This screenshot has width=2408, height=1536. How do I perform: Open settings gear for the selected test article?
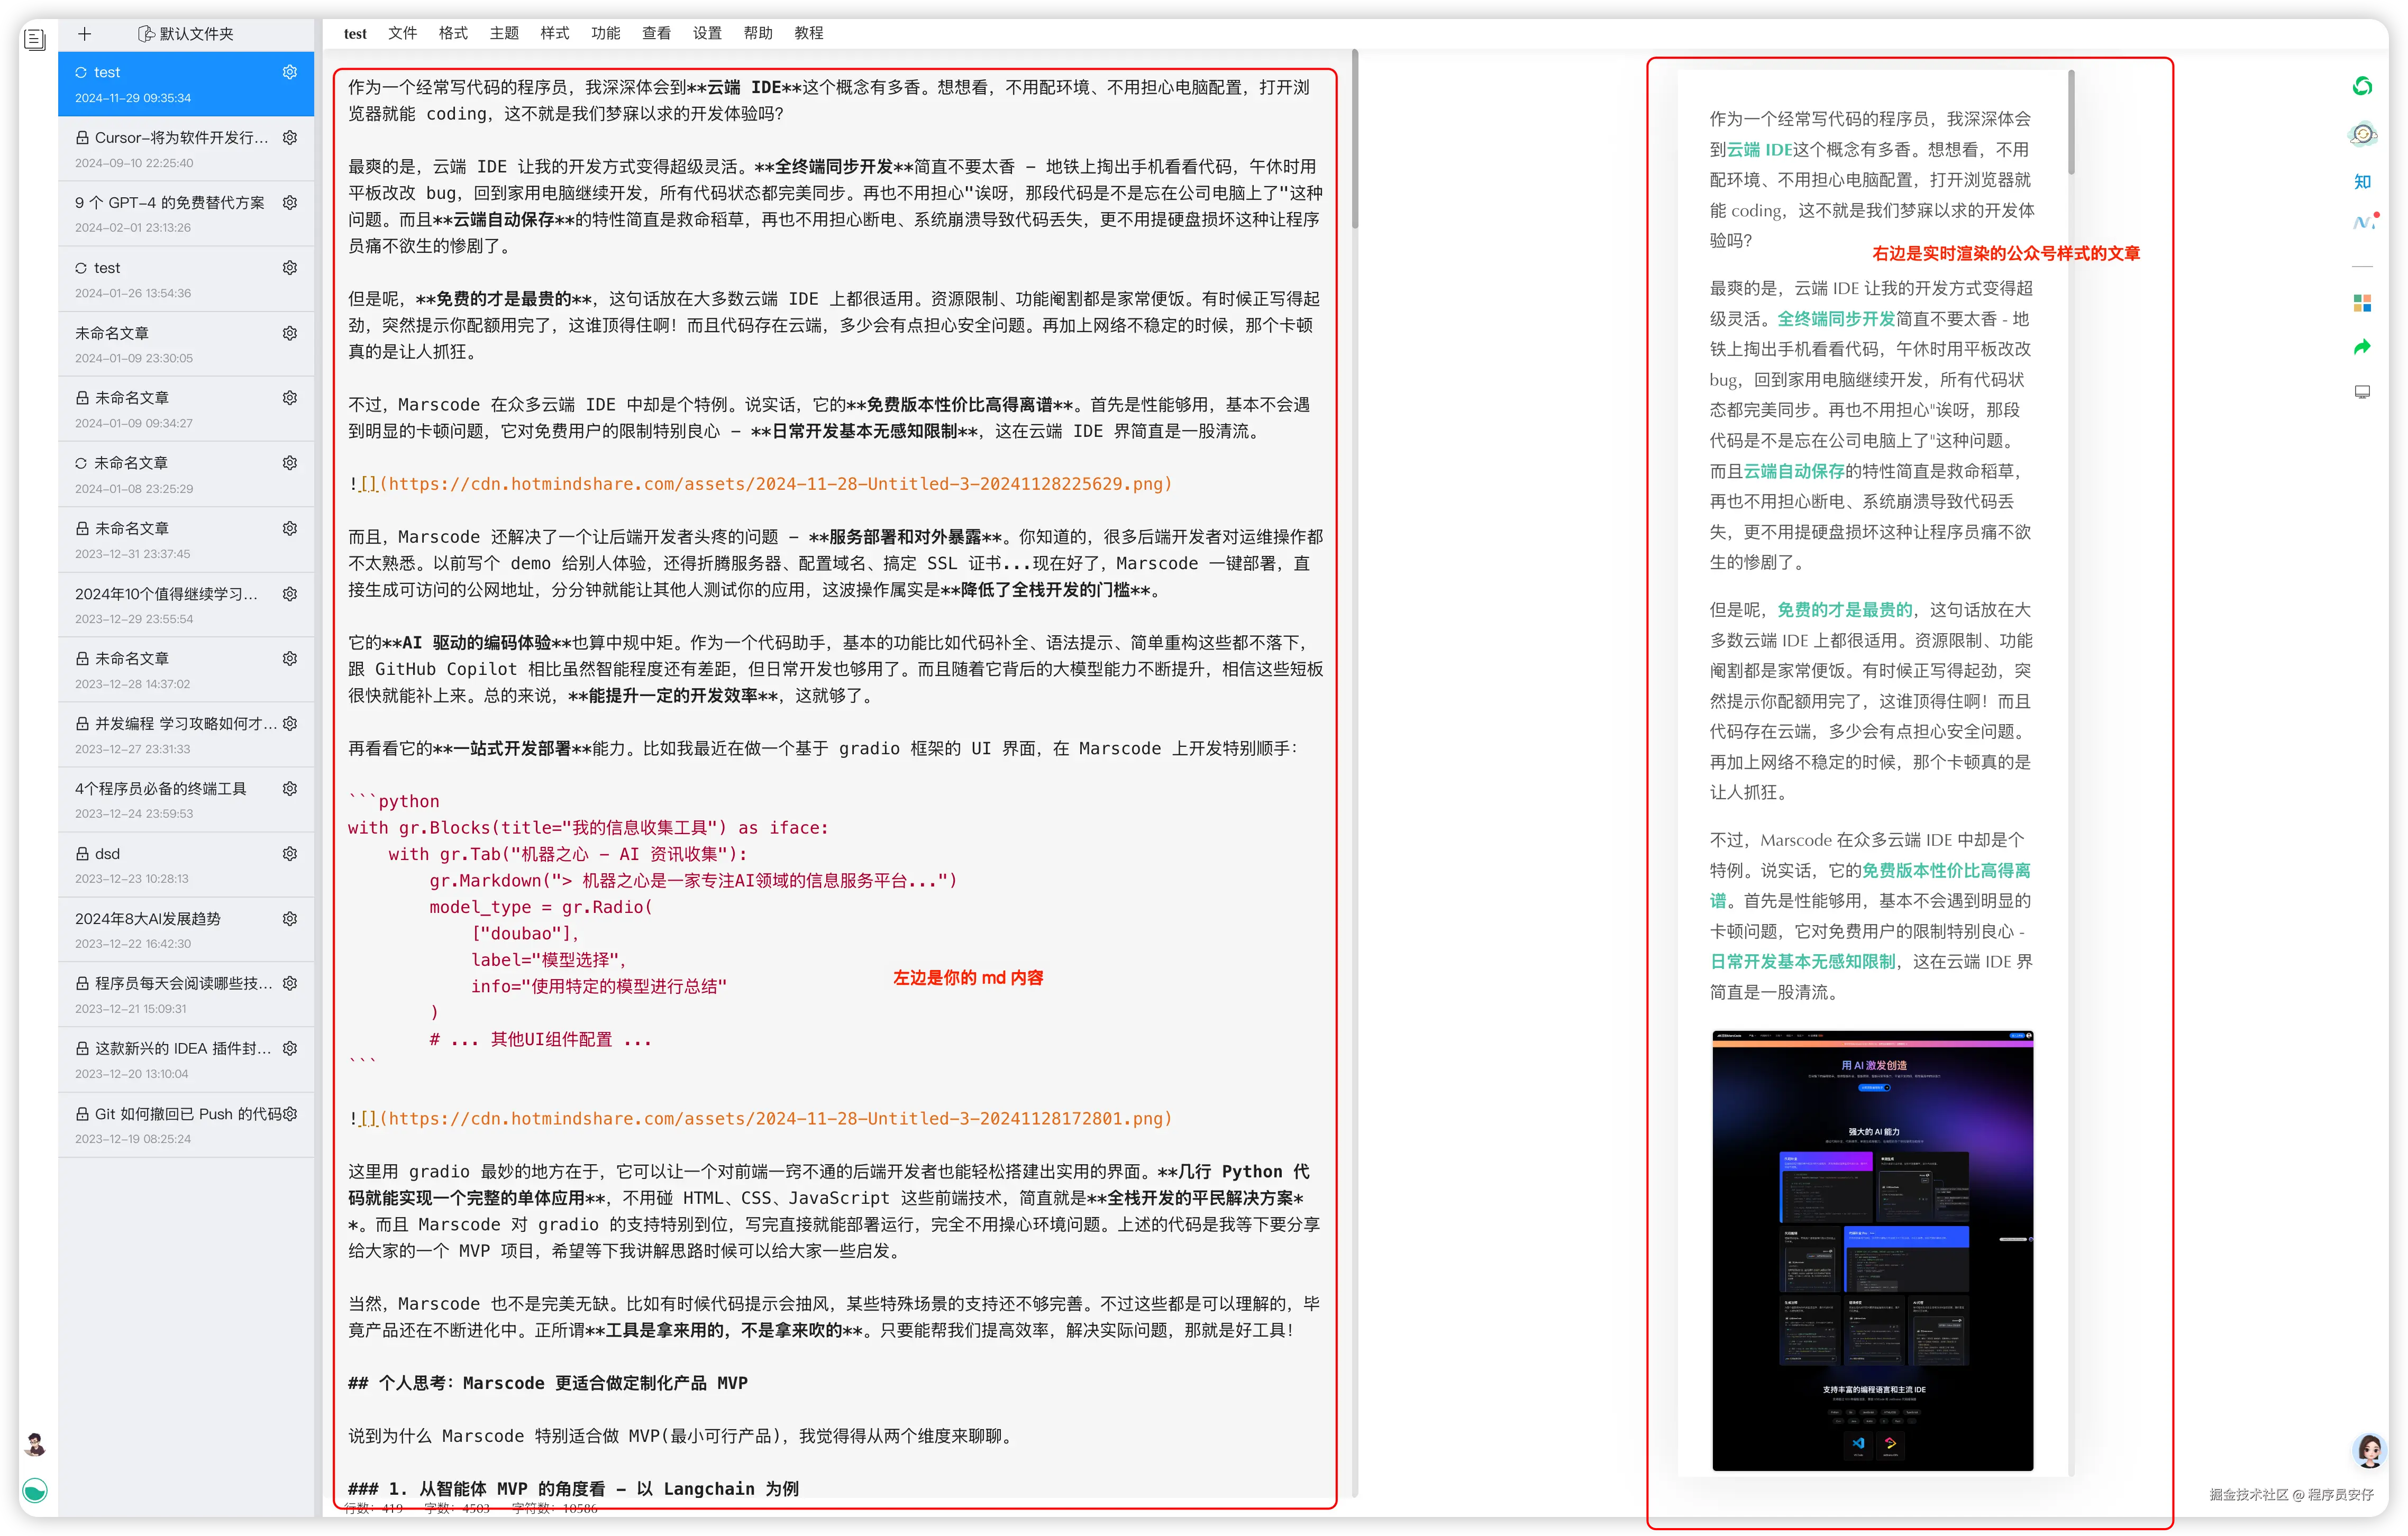tap(290, 72)
